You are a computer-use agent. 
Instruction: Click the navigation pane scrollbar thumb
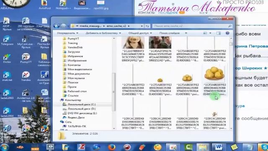coord(114,92)
